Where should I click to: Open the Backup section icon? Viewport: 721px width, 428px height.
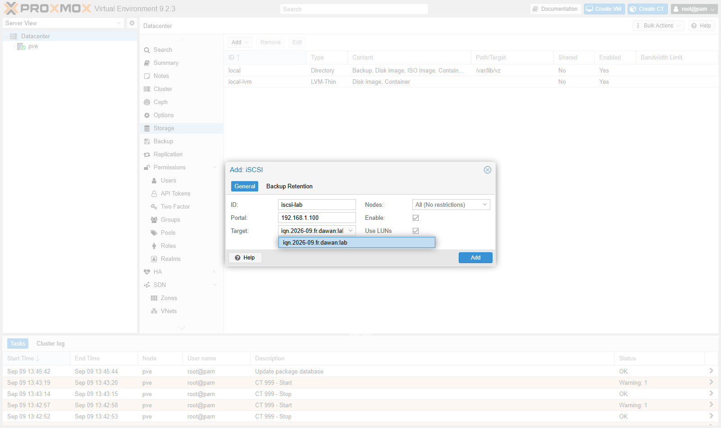(x=147, y=141)
